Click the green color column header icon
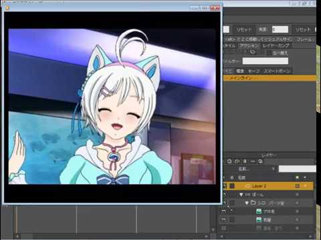321x240 pixels. (x=297, y=177)
